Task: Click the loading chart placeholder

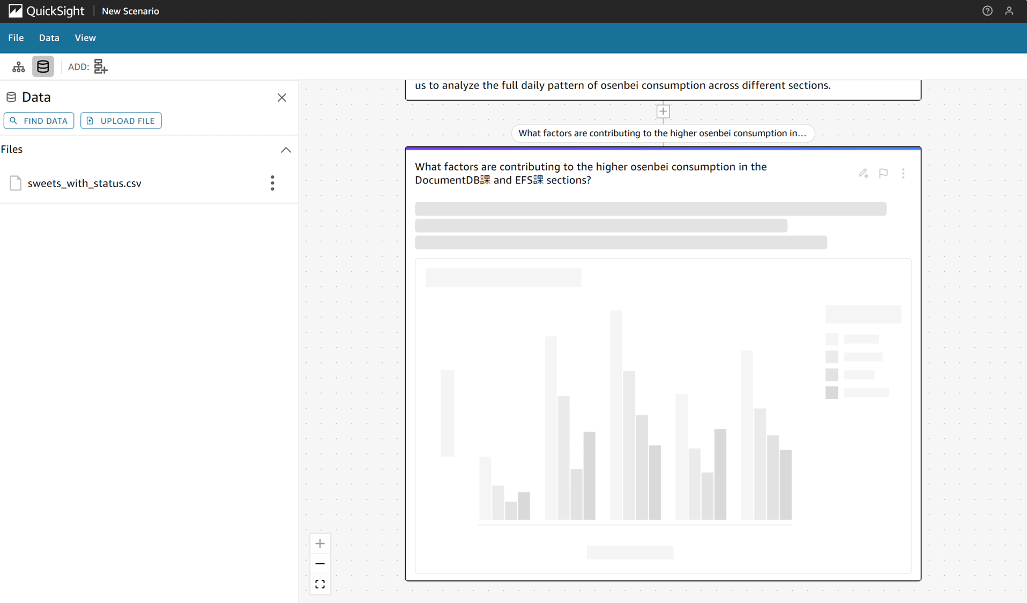Action: coord(663,416)
